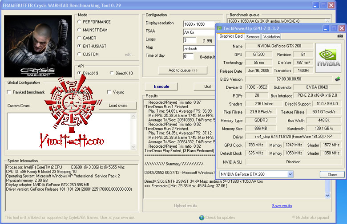Click the edit link next to CUSTOM

(129, 54)
